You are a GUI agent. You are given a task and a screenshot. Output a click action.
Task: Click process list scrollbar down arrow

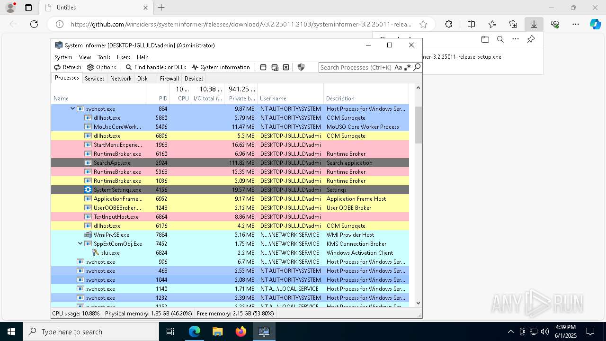click(x=418, y=303)
